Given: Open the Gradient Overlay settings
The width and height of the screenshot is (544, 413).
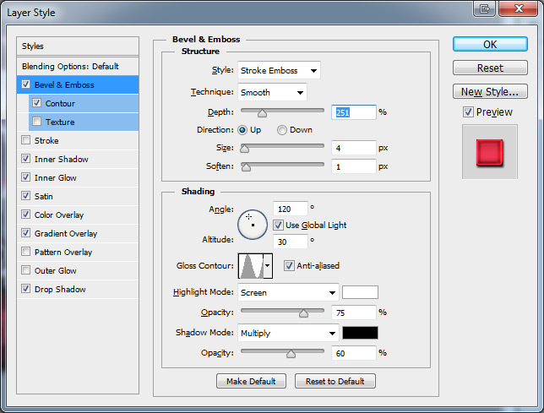Looking at the screenshot, I should pos(66,234).
